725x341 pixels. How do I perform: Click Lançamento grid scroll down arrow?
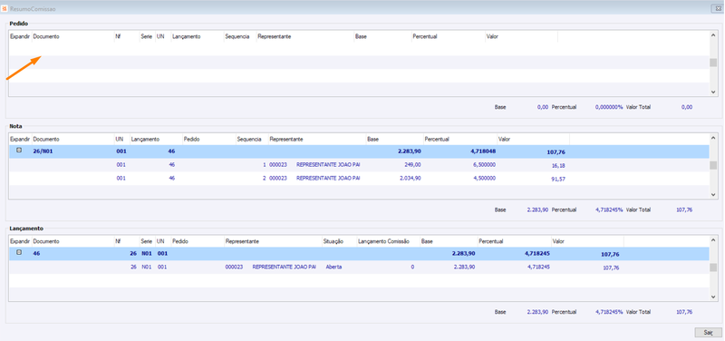pyautogui.click(x=713, y=297)
